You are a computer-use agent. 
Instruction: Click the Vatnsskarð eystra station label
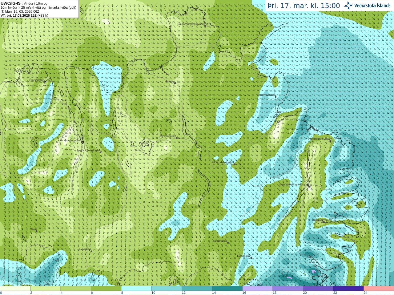click(x=319, y=139)
